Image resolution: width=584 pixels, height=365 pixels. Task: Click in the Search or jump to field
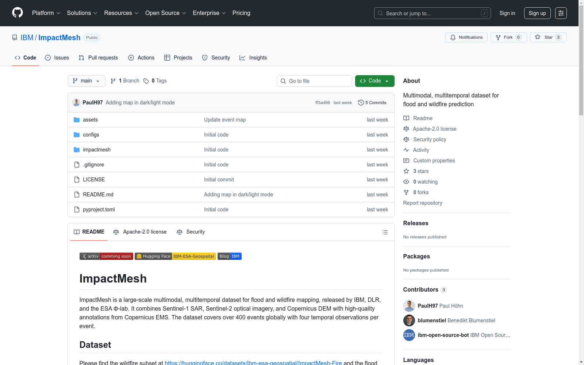[433, 13]
